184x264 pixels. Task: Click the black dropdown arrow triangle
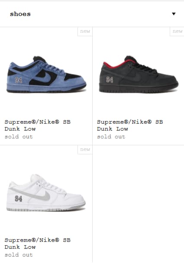tap(174, 14)
